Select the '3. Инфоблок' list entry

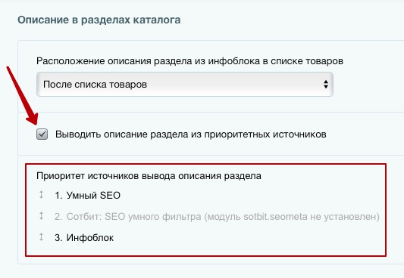click(84, 238)
